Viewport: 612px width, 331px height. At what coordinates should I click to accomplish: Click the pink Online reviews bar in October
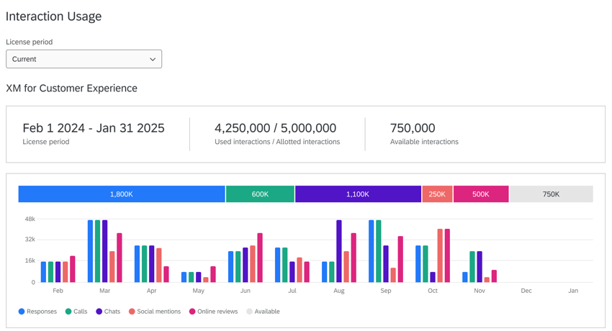[x=447, y=255]
